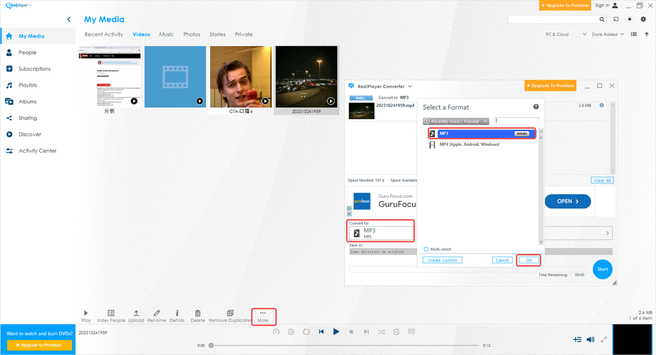Enable the Multi-select checkbox
The width and height of the screenshot is (656, 355).
click(426, 249)
